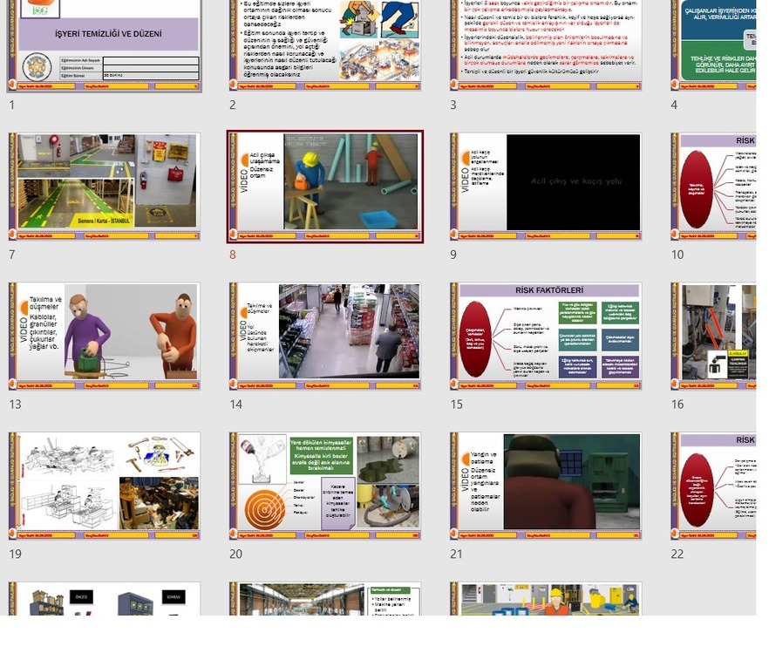This screenshot has height=653, width=769.
Task: Select slide 2 with cartoon workplace illustrations
Action: tap(325, 45)
